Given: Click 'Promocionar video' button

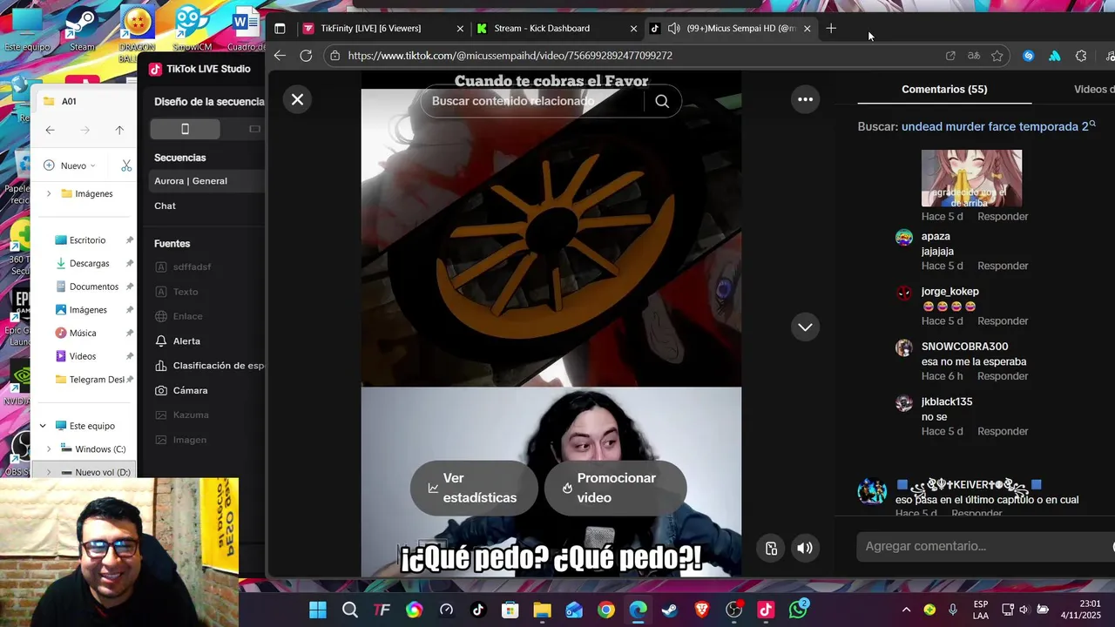Looking at the screenshot, I should pos(615,488).
